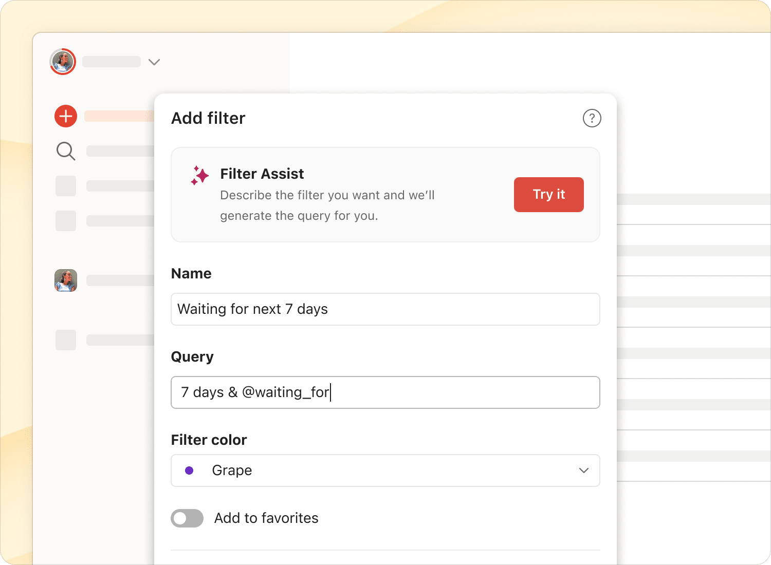Image resolution: width=771 pixels, height=565 pixels.
Task: Open help via the question mark icon
Action: coord(592,118)
